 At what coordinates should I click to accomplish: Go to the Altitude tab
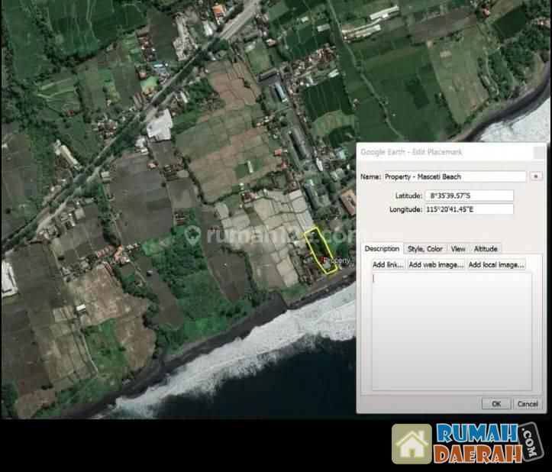(486, 248)
